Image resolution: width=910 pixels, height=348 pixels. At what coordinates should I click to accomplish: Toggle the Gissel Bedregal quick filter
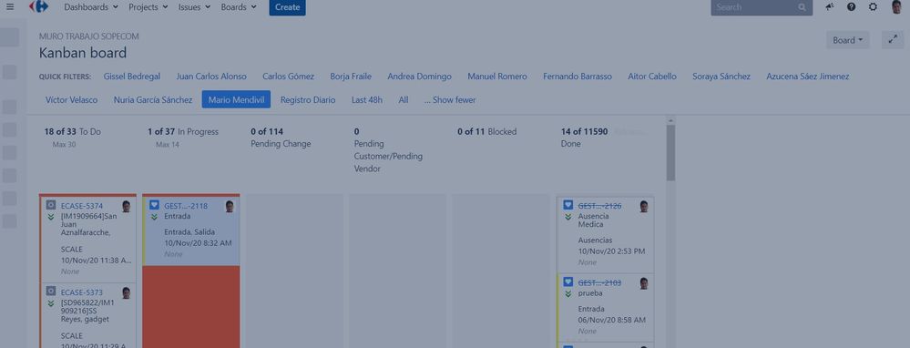tap(132, 77)
